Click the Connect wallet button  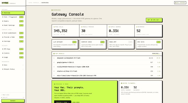pyautogui.click(x=13, y=101)
